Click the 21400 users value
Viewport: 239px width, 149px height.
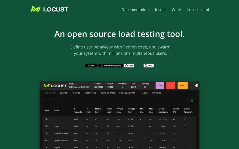point(110,87)
